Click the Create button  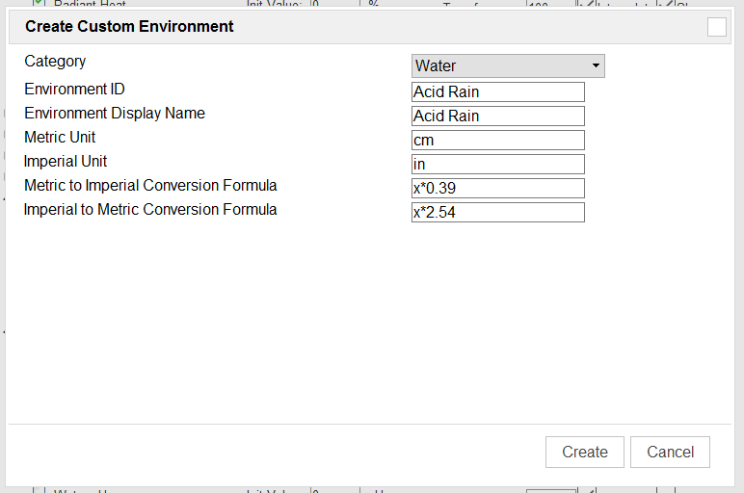(585, 453)
